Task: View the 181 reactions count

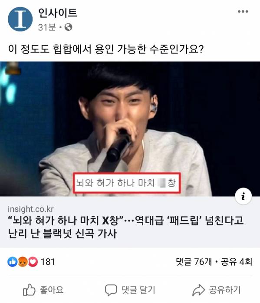Action: point(48,262)
